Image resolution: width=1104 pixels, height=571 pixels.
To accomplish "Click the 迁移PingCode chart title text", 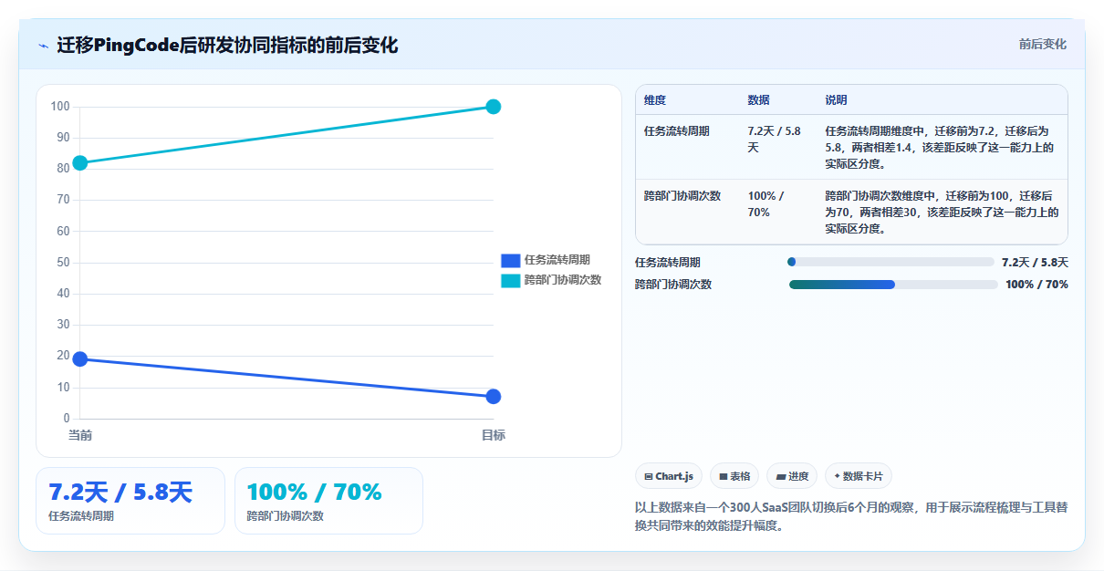I will tap(227, 46).
